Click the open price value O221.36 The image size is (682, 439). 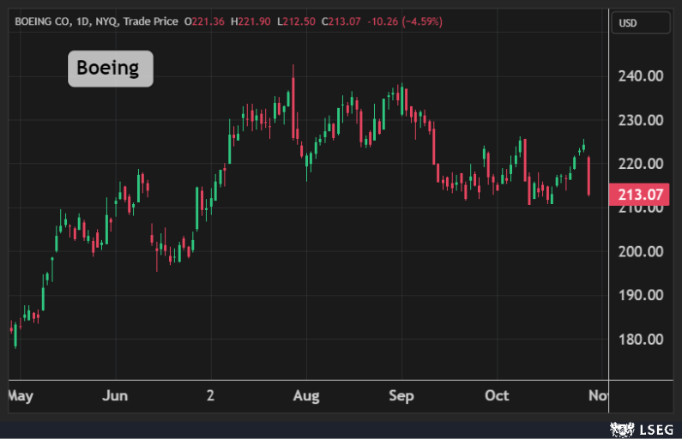coord(206,21)
